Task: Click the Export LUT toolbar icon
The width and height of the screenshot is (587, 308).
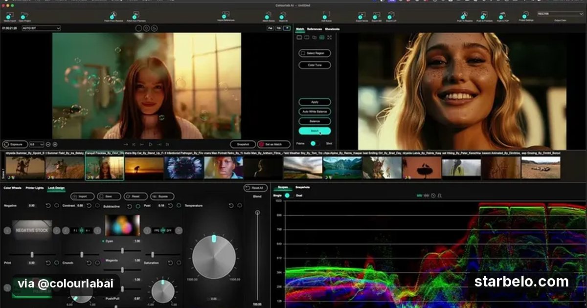Action: click(x=391, y=15)
